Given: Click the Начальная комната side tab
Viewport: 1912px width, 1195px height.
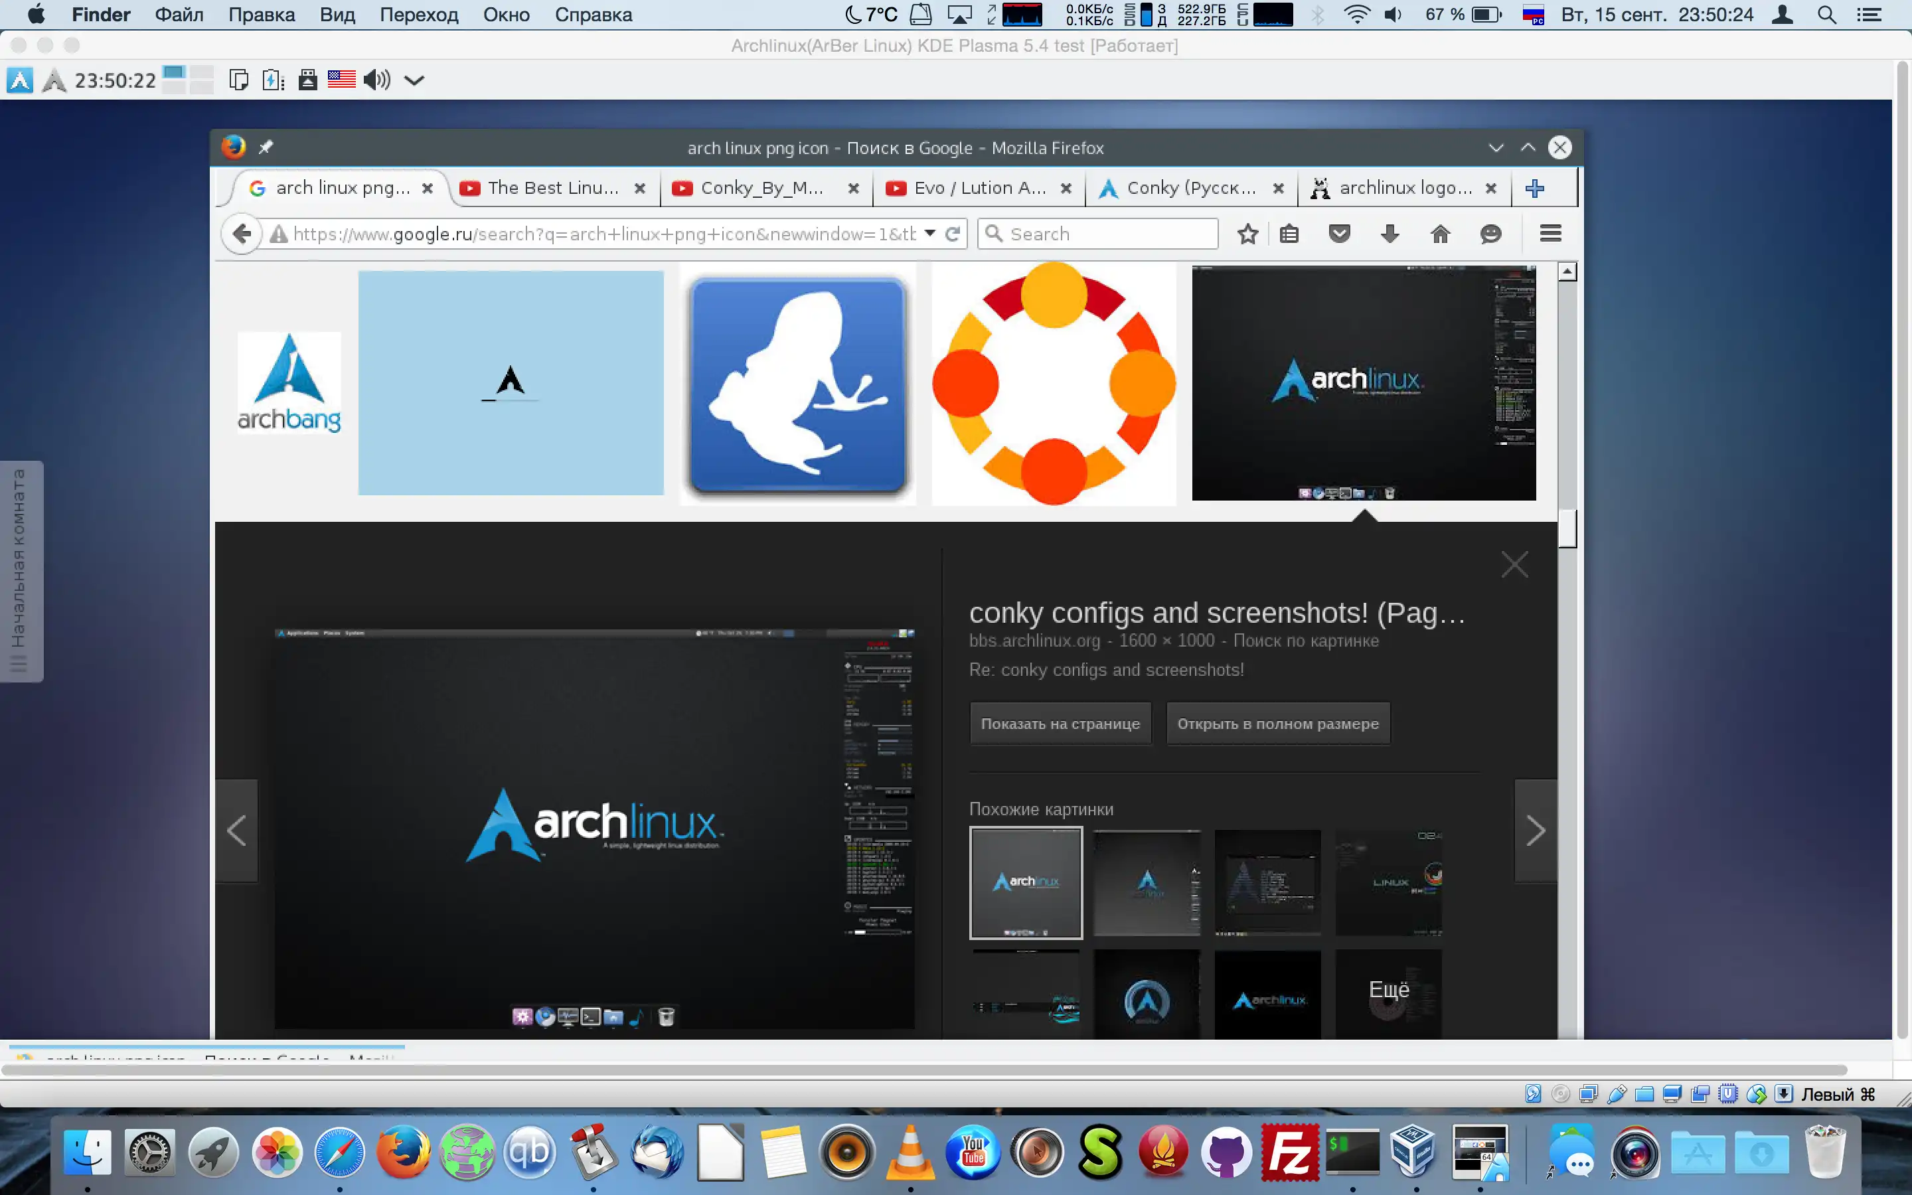Looking at the screenshot, I should click(x=21, y=571).
